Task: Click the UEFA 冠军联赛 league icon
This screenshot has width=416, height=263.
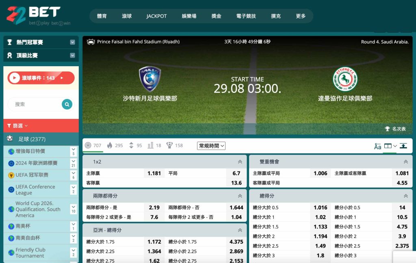Action: click(11, 175)
